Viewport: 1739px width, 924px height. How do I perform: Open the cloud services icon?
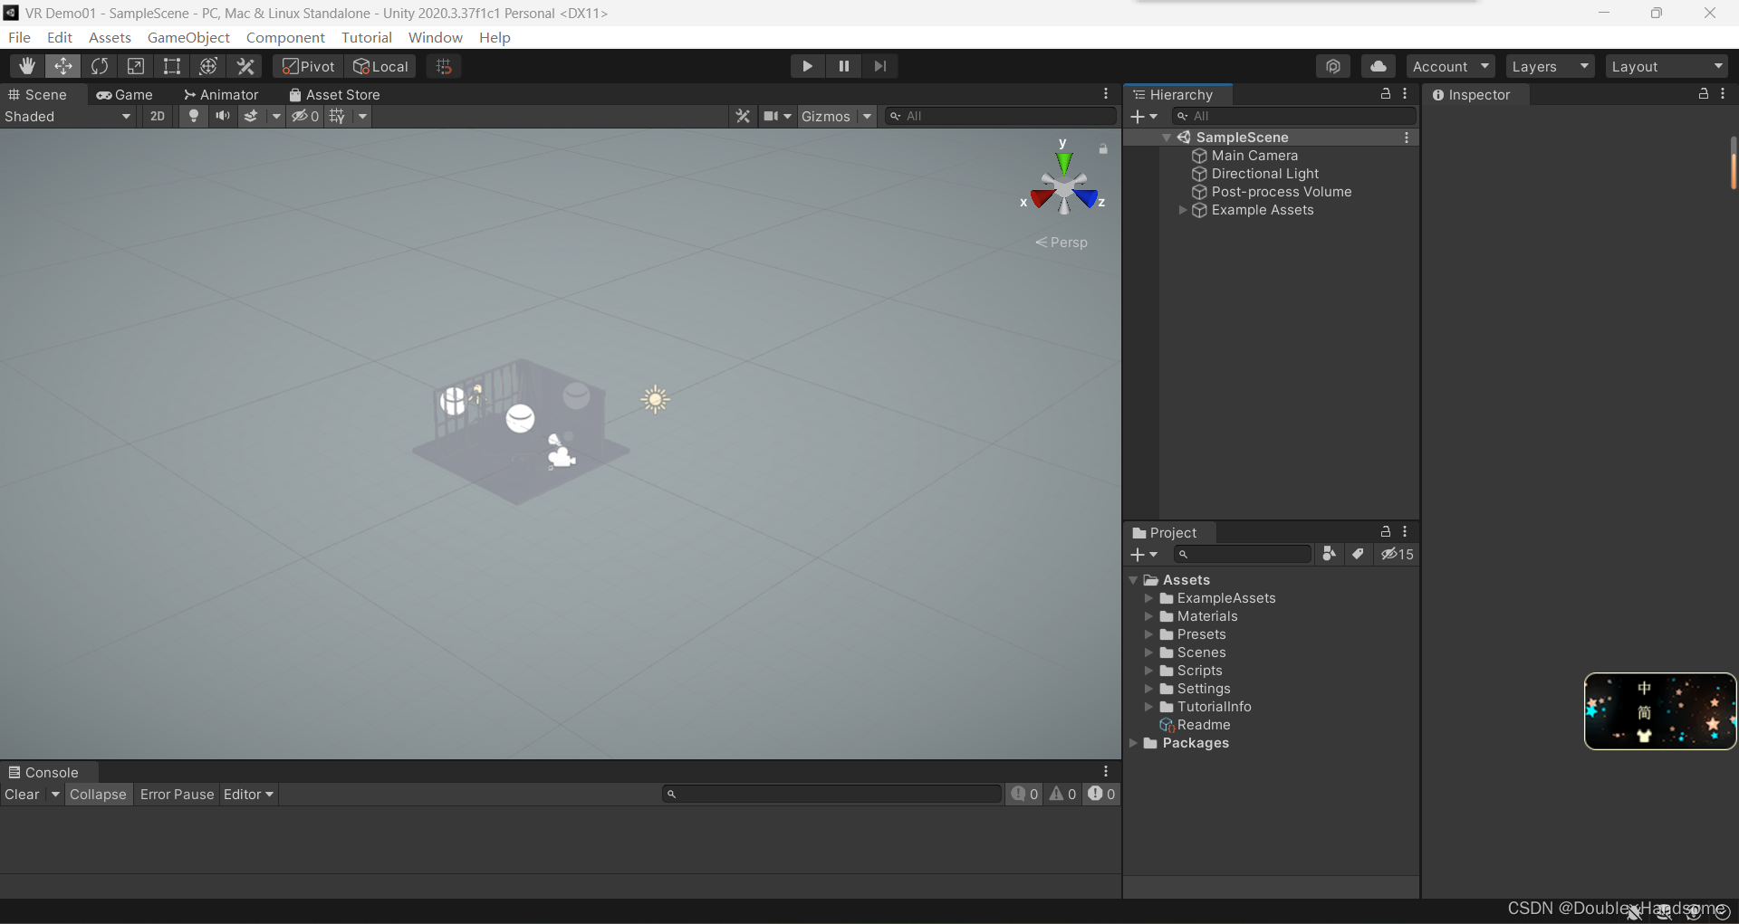1378,66
